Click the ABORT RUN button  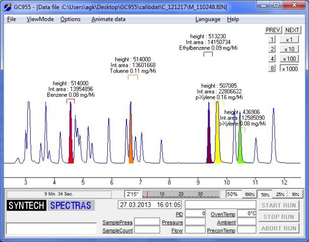pos(279,228)
